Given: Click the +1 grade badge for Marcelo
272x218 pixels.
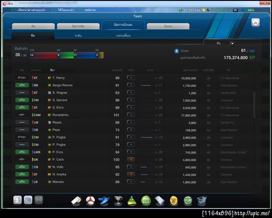Looking at the screenshot, I should pyautogui.click(x=131, y=182).
